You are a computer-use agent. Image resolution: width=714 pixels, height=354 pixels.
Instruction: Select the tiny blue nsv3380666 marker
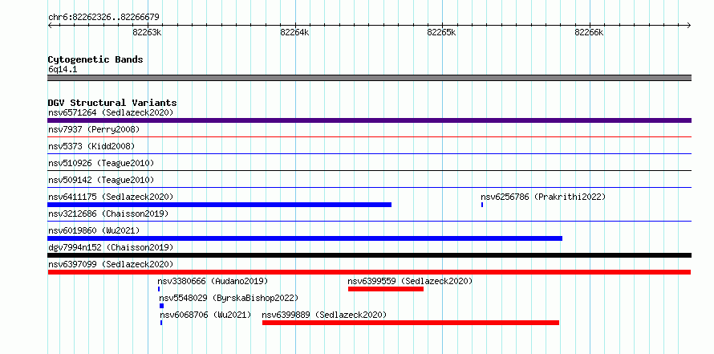pos(159,289)
